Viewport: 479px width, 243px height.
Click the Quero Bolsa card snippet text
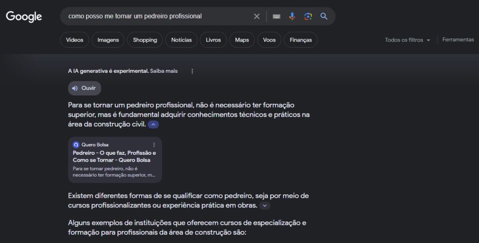pyautogui.click(x=114, y=172)
